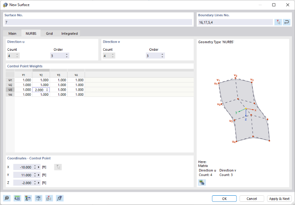Open display properties and colors icon

[x=28, y=198]
